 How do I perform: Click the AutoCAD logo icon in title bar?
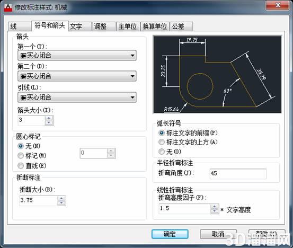tap(8, 7)
